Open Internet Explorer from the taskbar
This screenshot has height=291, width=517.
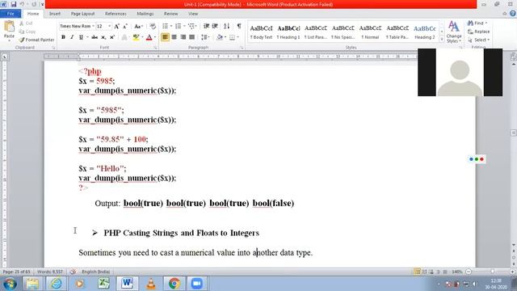coord(56,284)
